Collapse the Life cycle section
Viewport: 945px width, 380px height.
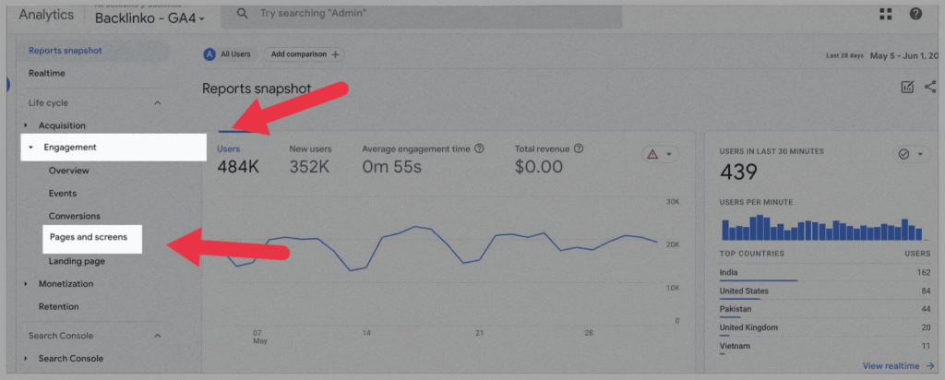click(x=157, y=103)
